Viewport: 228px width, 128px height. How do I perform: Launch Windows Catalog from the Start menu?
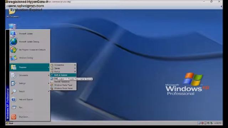pyautogui.click(x=30, y=58)
